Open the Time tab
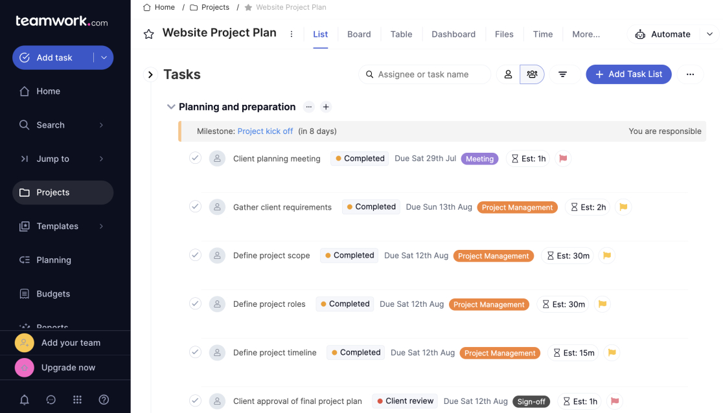This screenshot has width=723, height=413. click(x=542, y=34)
